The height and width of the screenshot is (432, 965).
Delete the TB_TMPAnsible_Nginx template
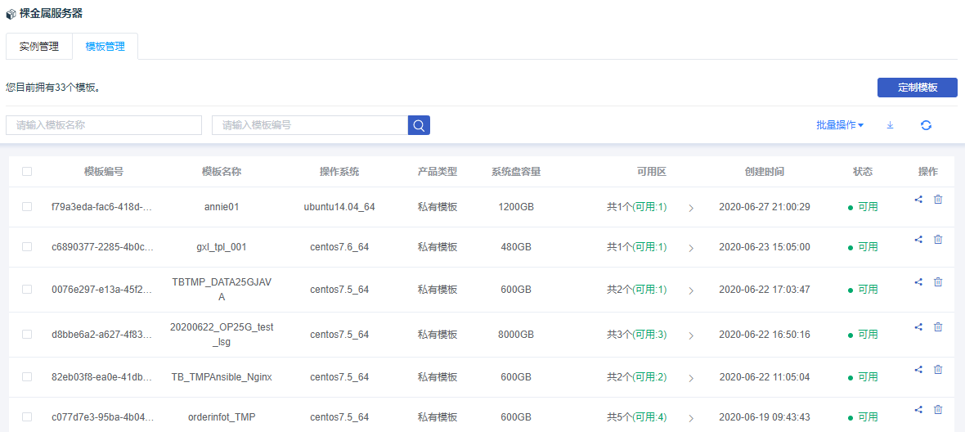938,369
